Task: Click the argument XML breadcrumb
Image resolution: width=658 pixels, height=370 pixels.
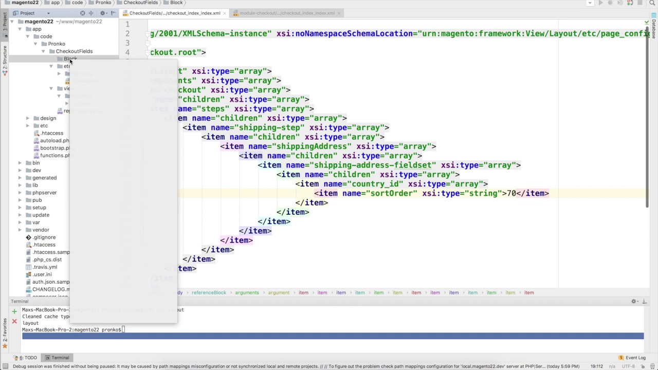Action: click(x=279, y=292)
